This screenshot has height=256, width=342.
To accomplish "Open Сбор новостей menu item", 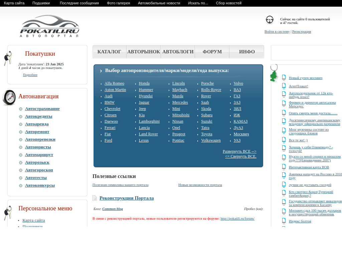I will [x=228, y=3].
